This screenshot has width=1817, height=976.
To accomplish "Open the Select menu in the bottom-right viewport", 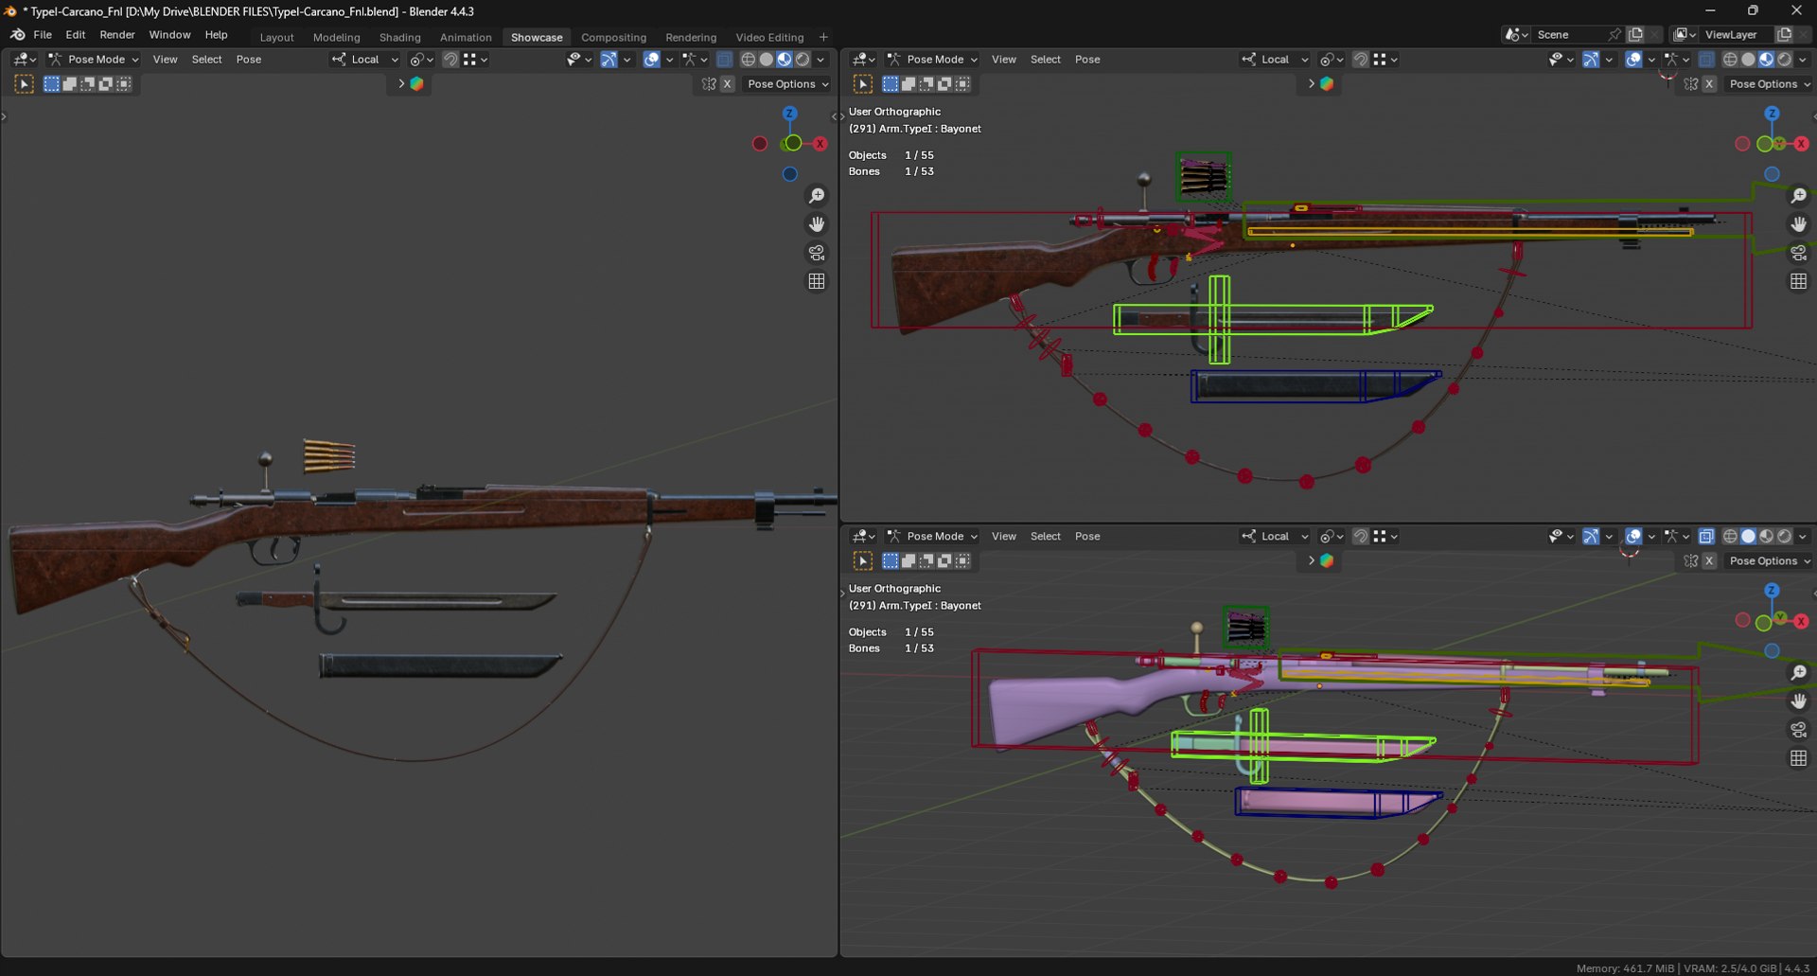I will [1045, 537].
